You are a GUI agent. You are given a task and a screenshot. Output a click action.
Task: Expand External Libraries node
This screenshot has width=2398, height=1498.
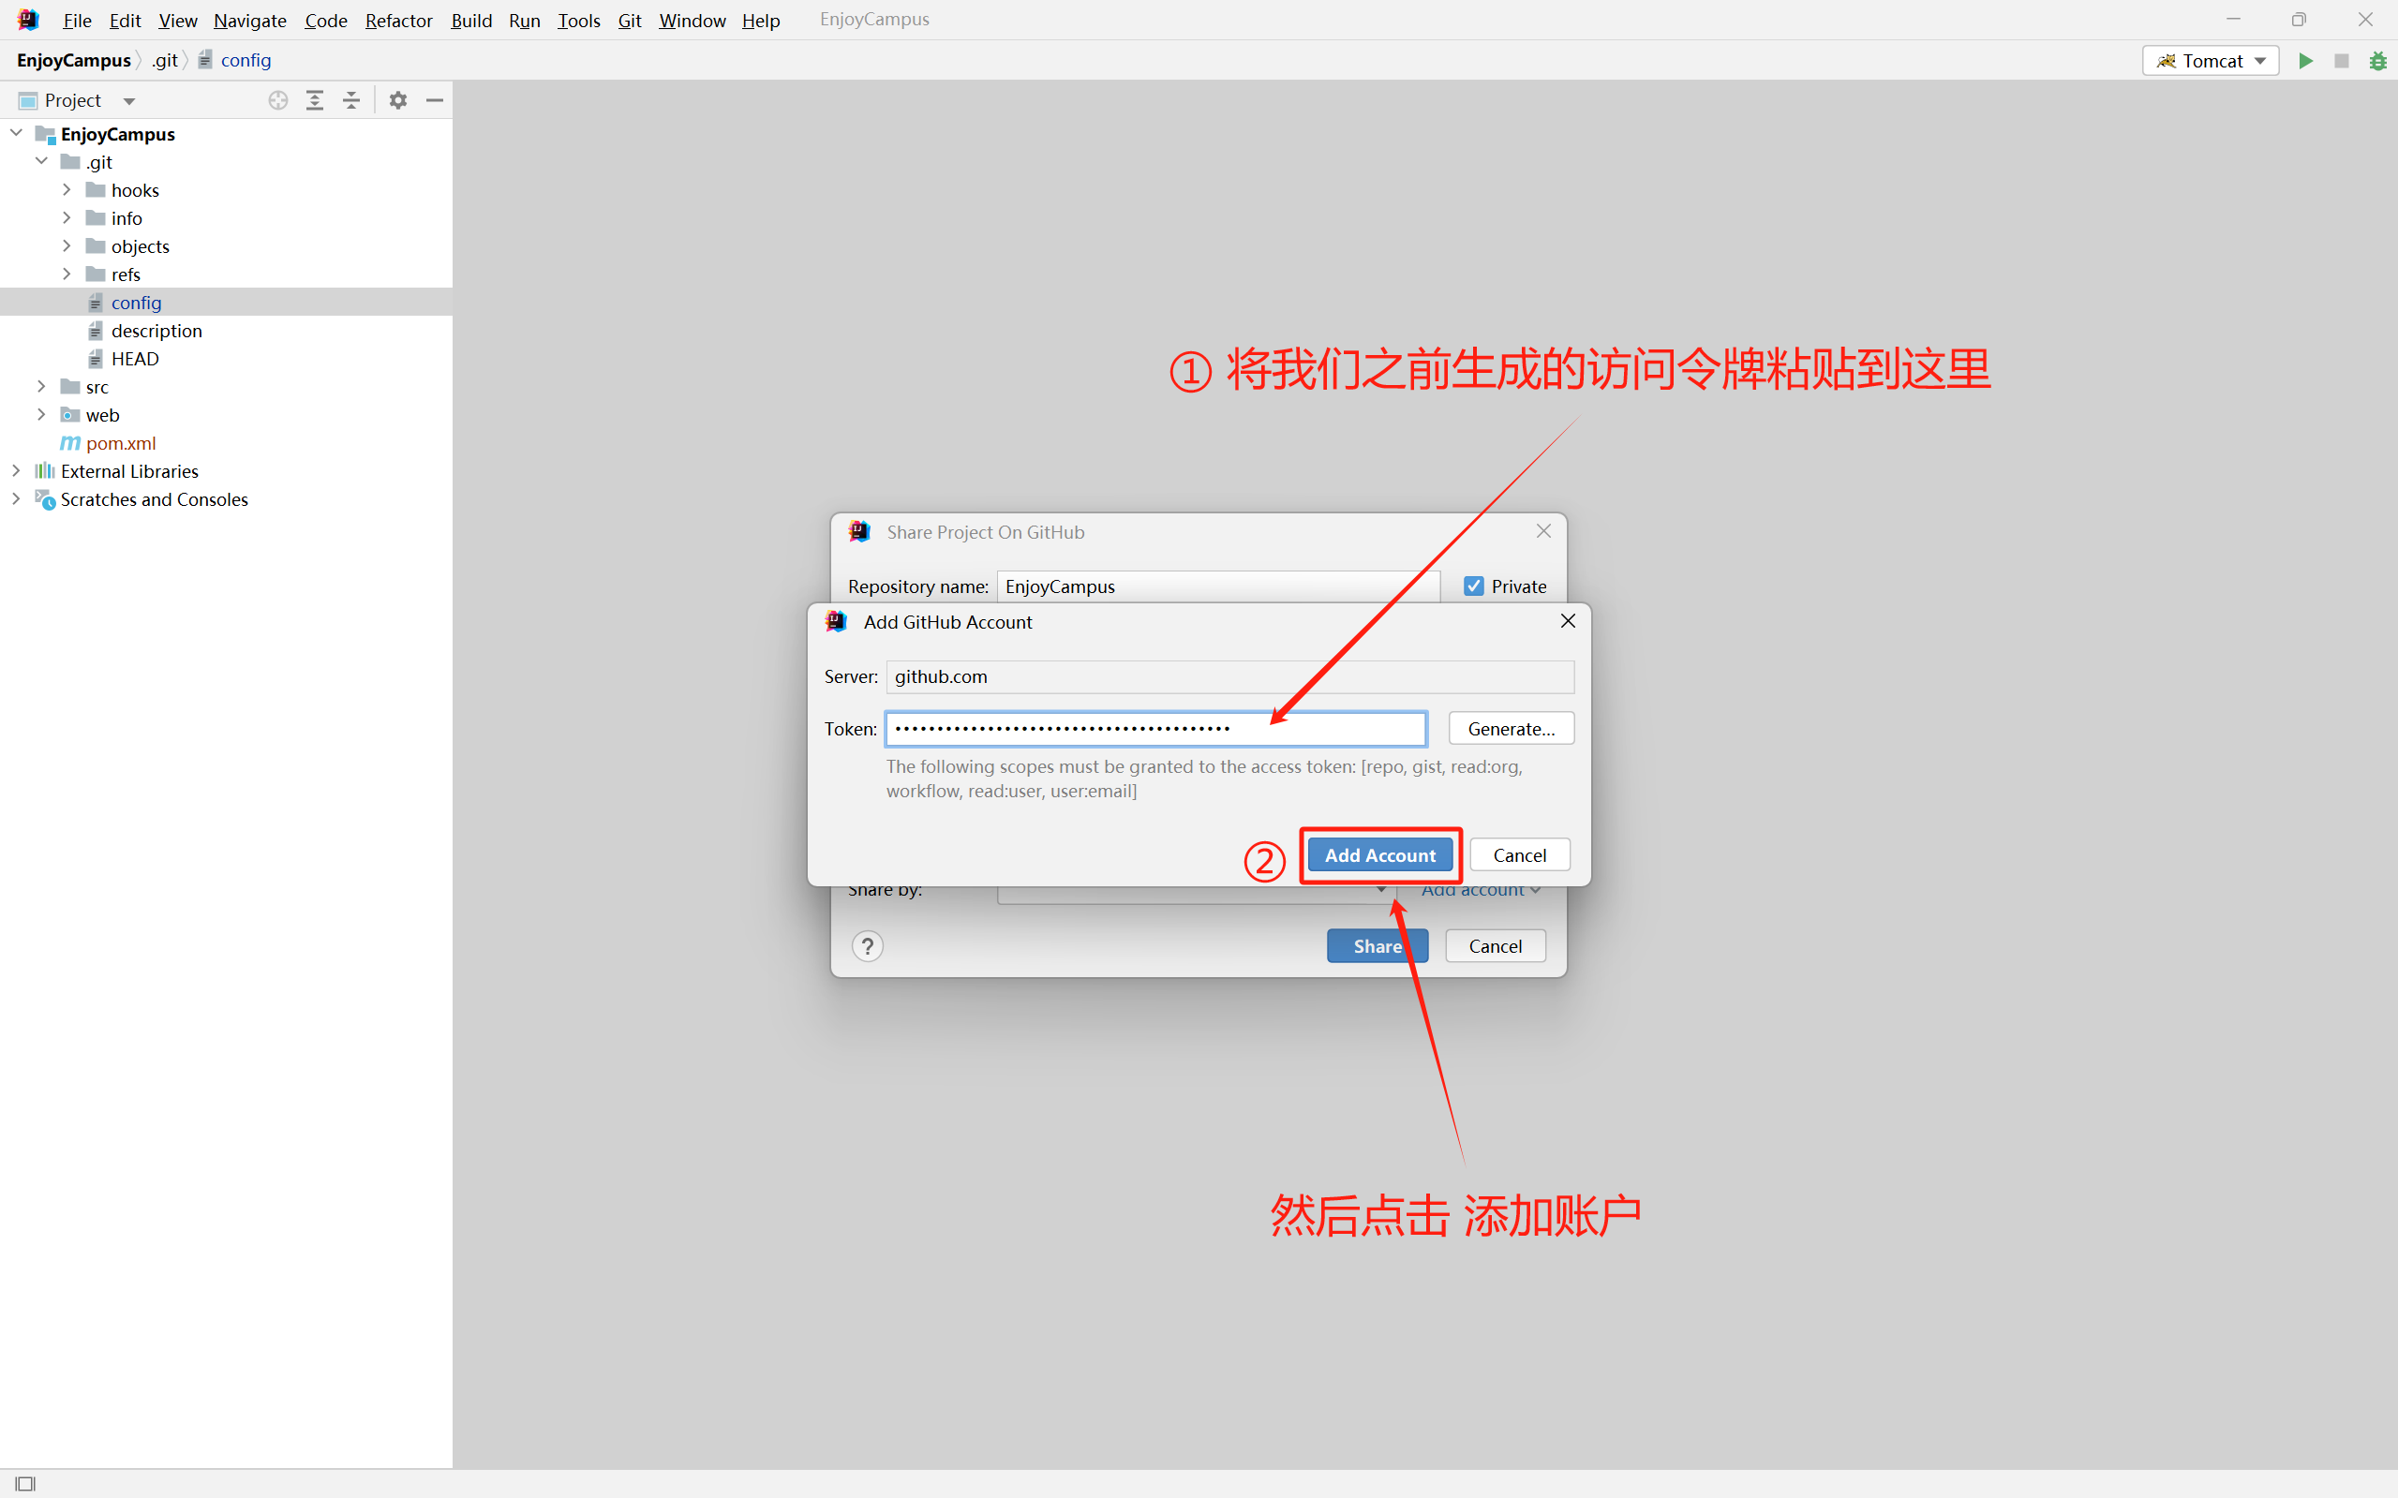(x=16, y=470)
